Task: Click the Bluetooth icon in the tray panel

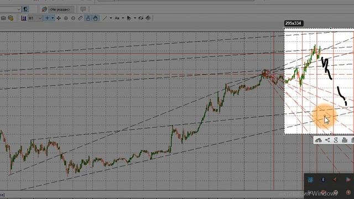Action: pos(323,180)
